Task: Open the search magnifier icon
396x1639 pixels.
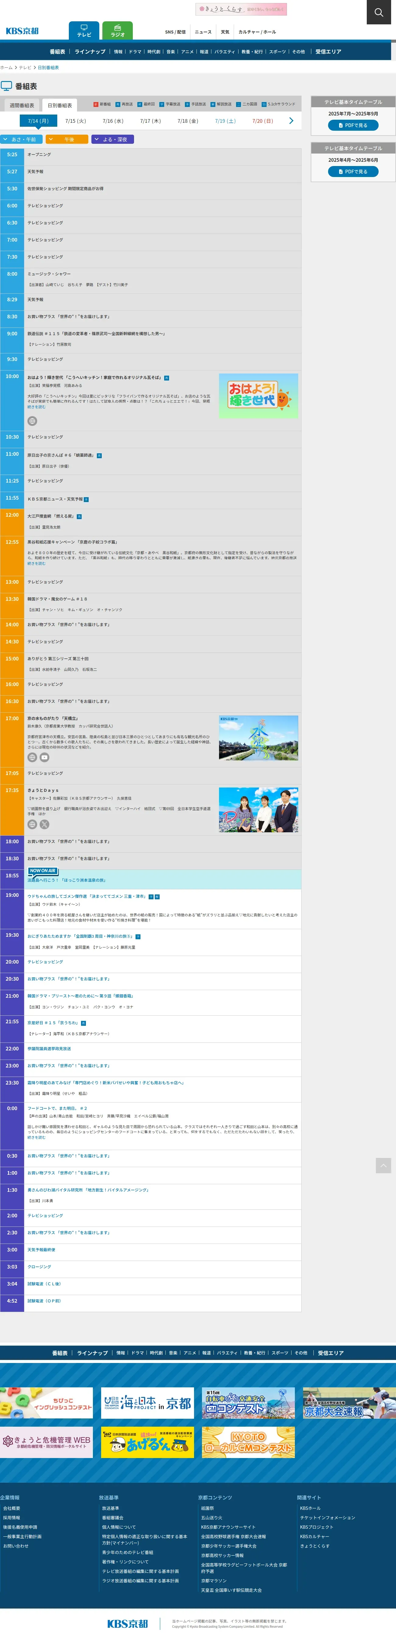Action: [379, 12]
